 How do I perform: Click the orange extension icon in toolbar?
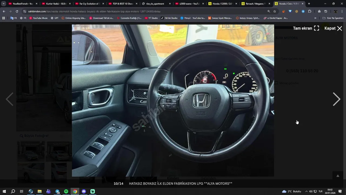(284, 11)
